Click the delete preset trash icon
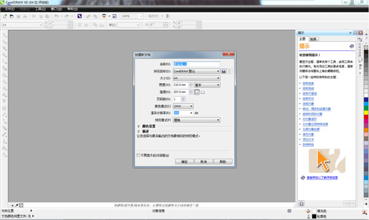Image resolution: width=369 pixels, height=220 pixels. tap(230, 71)
